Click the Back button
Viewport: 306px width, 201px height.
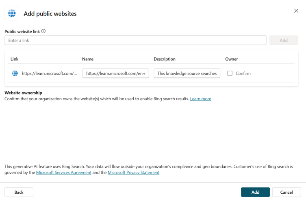pos(19,192)
